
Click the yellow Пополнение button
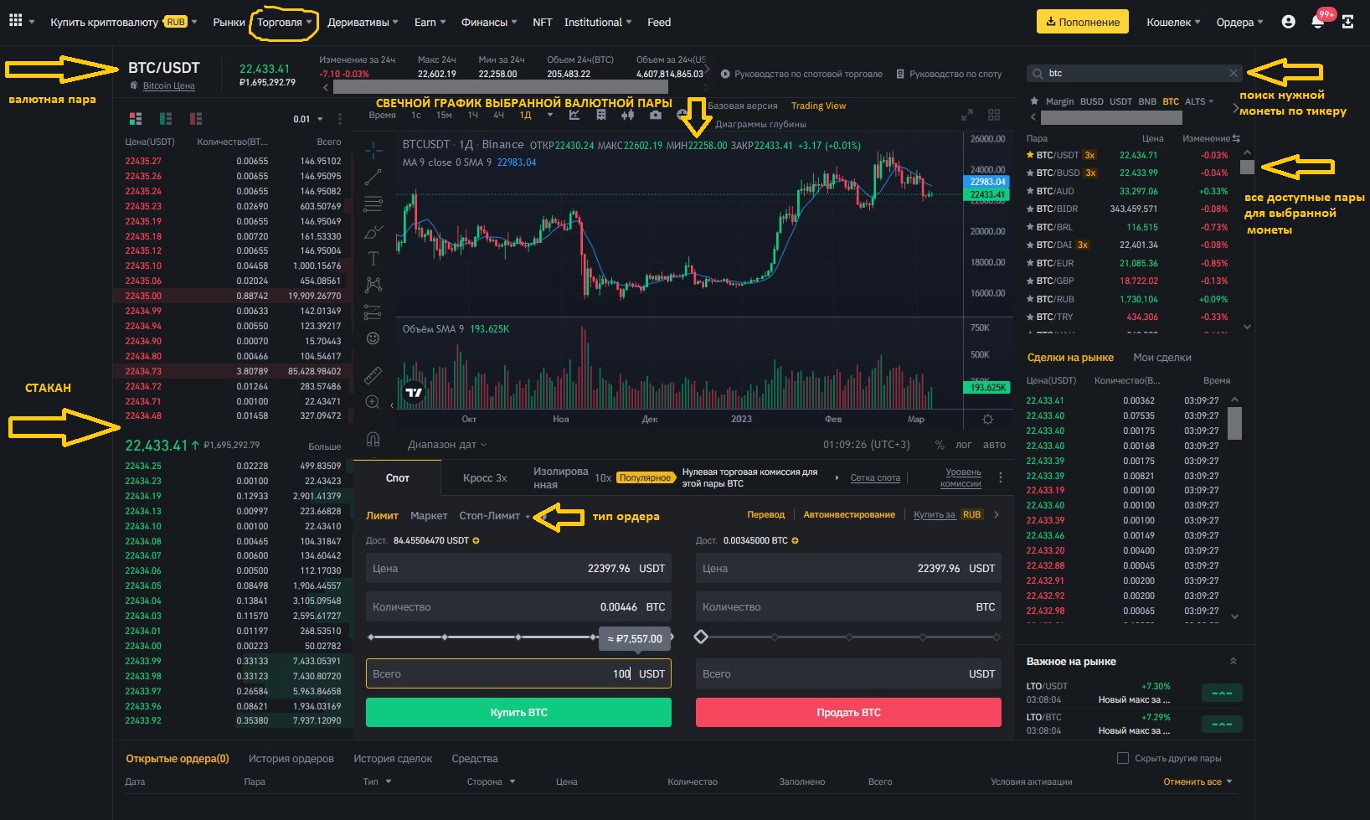(x=1082, y=23)
